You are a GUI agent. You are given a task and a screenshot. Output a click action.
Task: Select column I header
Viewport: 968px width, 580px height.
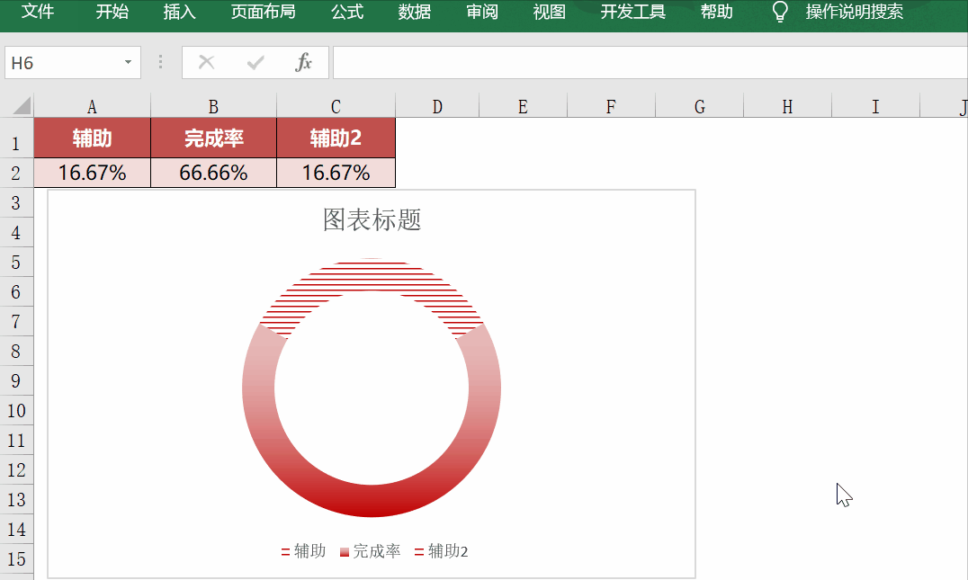click(875, 107)
